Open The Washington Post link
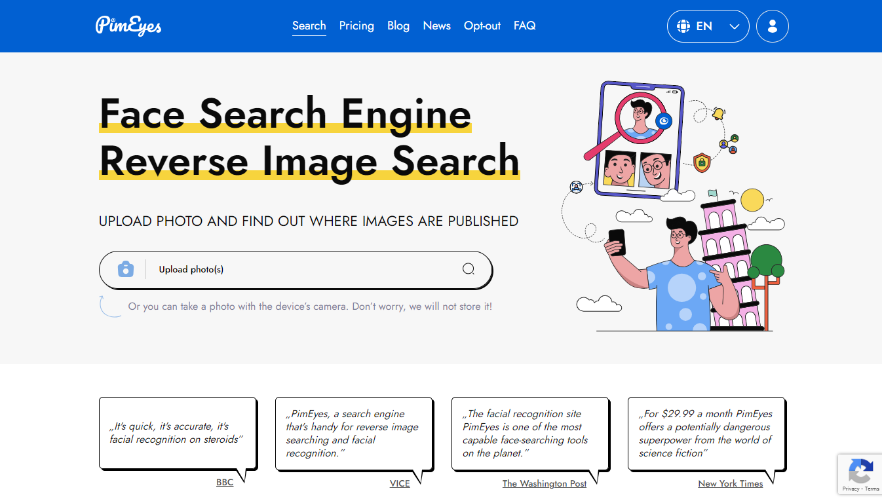Screen dimensions: 882x503 tap(545, 483)
